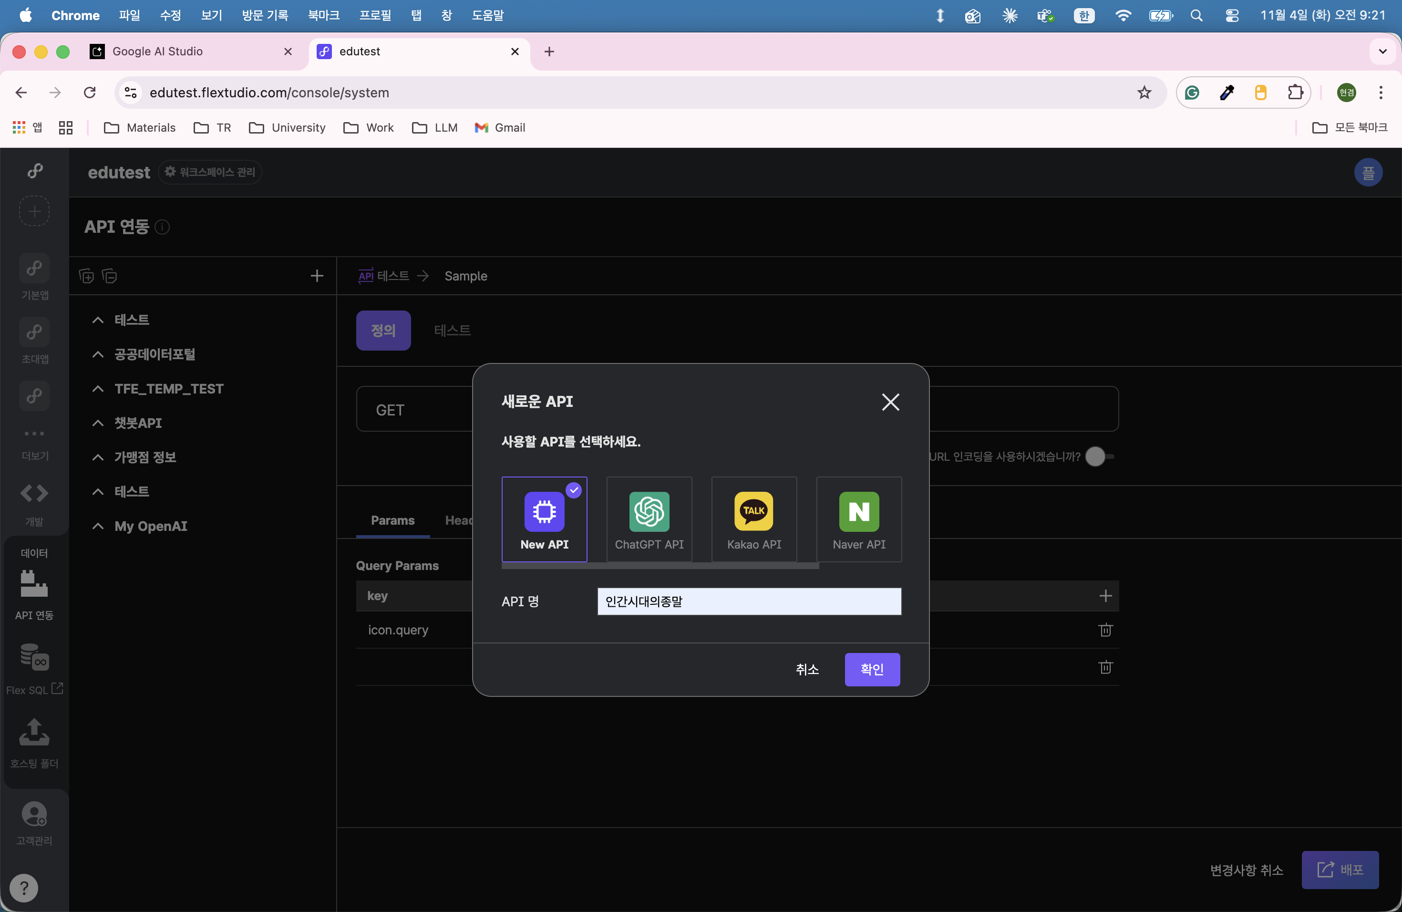Click the 배포 deploy button

tap(1340, 870)
